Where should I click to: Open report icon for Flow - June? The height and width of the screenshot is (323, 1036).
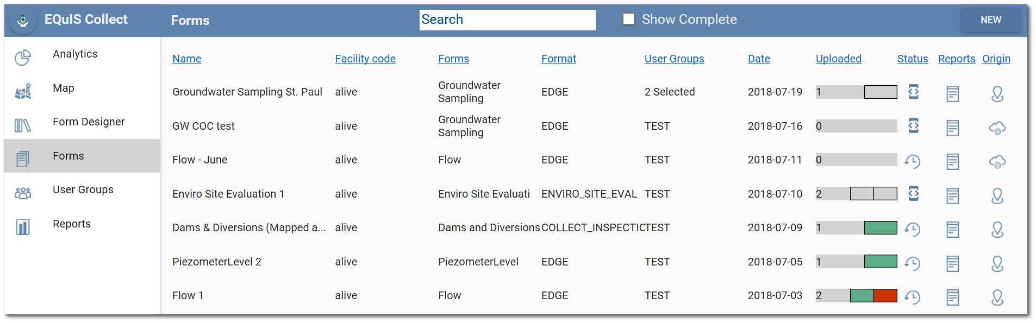pos(953,162)
